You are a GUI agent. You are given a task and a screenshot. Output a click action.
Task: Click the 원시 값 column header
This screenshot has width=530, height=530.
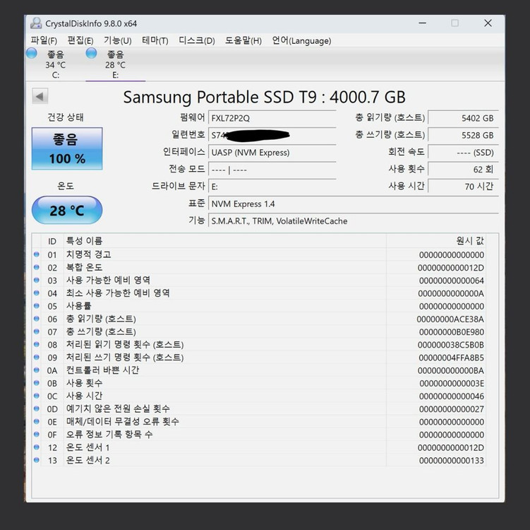tap(436, 241)
